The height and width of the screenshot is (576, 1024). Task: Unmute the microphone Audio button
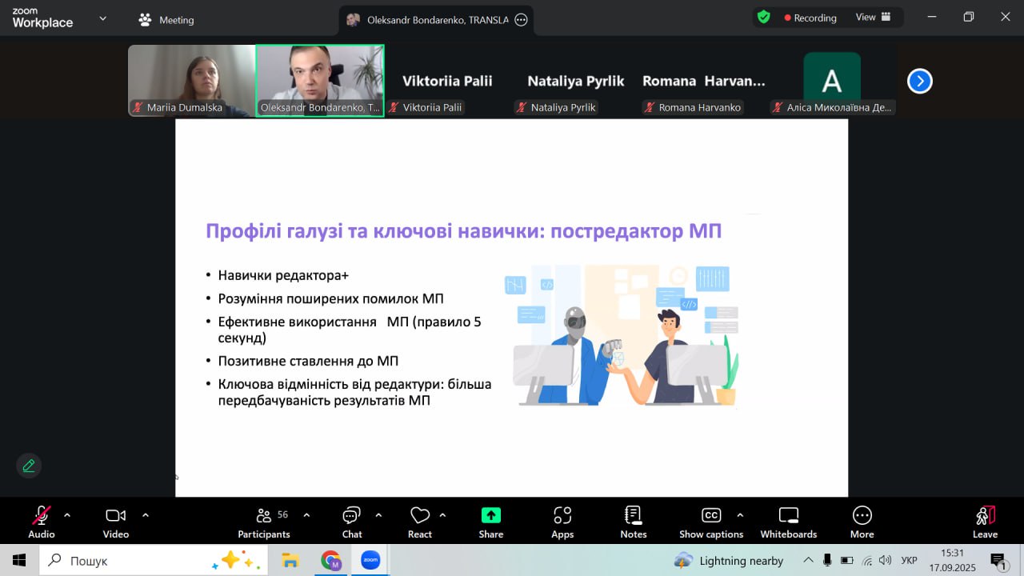coord(42,522)
